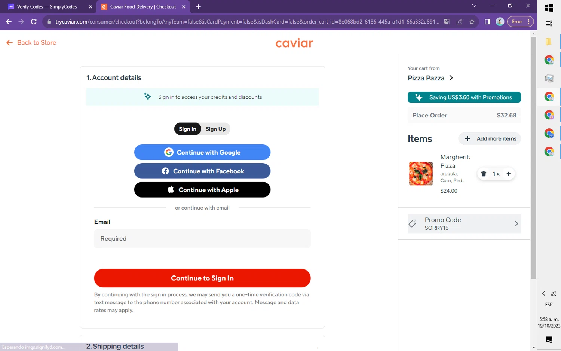Viewport: 561px width, 351px height.
Task: Click the $24.00 item price
Action: pos(449,191)
